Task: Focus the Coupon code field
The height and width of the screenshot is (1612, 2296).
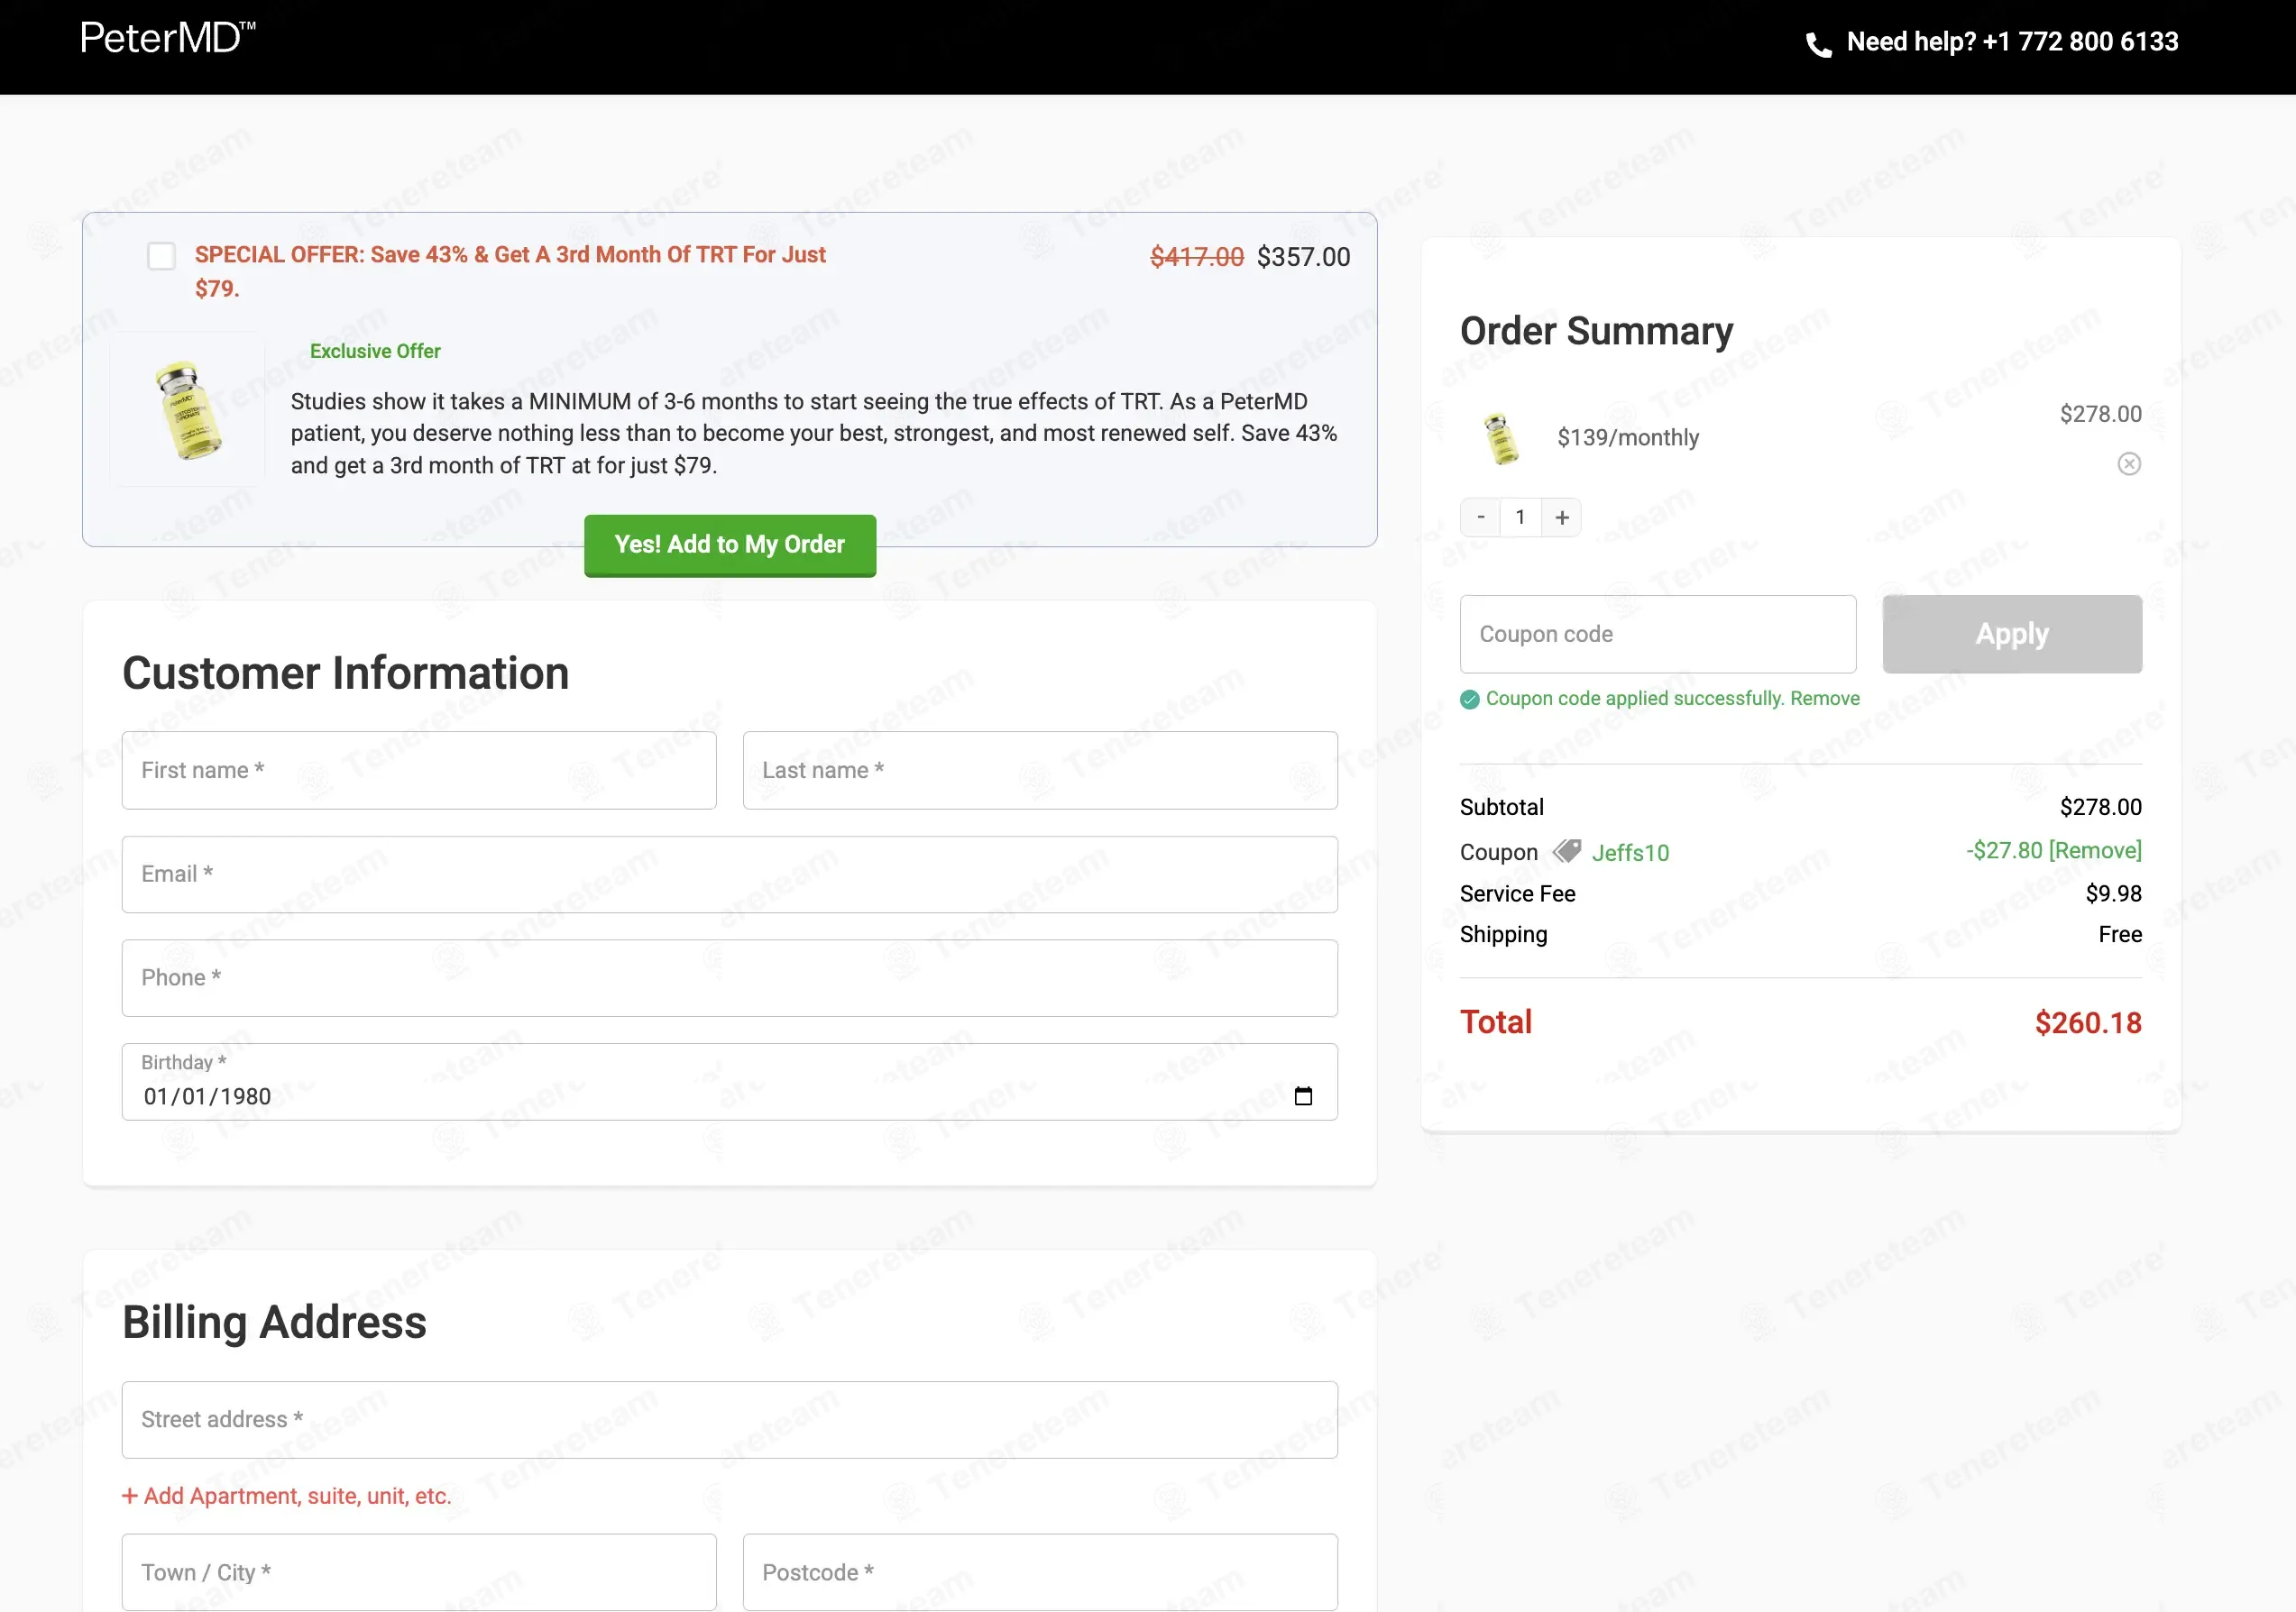Action: (x=1658, y=634)
